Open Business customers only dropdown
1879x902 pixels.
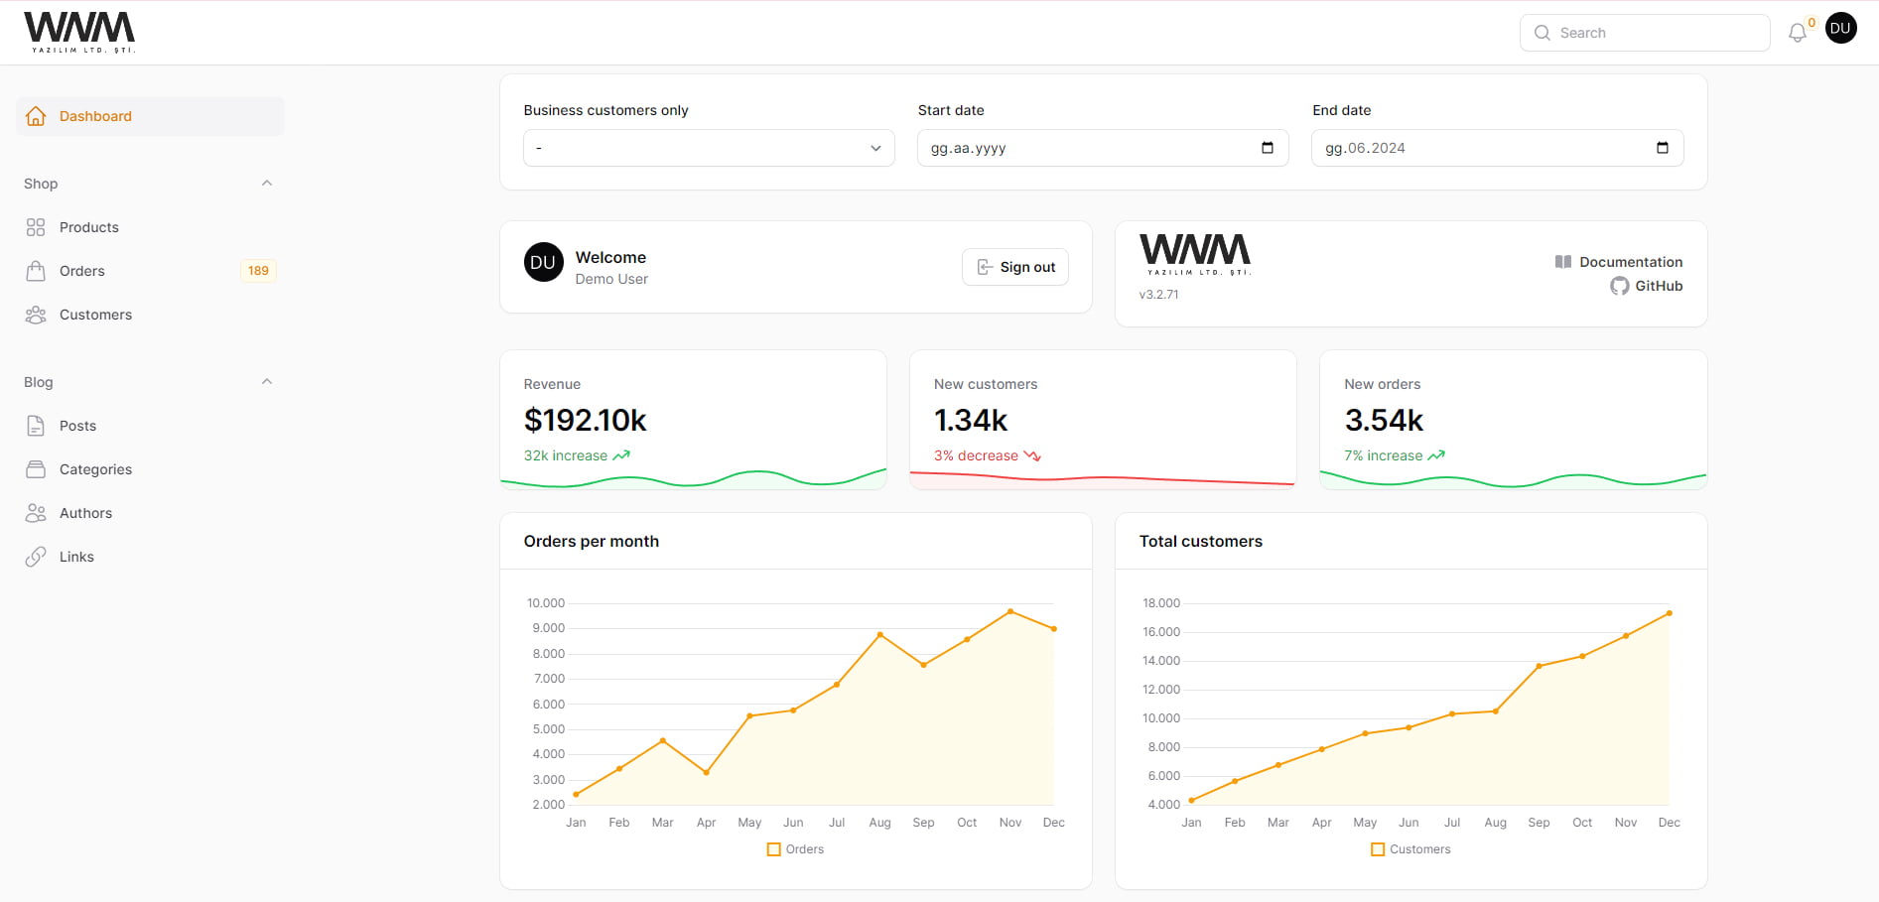point(708,148)
